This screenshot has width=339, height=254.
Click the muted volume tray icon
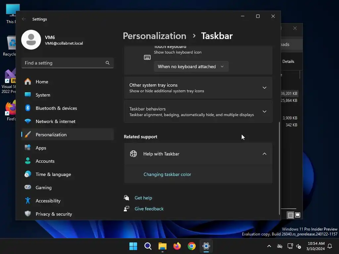(299, 246)
